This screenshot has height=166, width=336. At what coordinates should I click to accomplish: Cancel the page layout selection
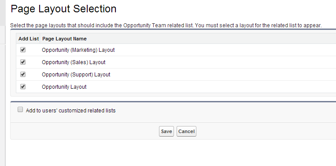tap(186, 131)
